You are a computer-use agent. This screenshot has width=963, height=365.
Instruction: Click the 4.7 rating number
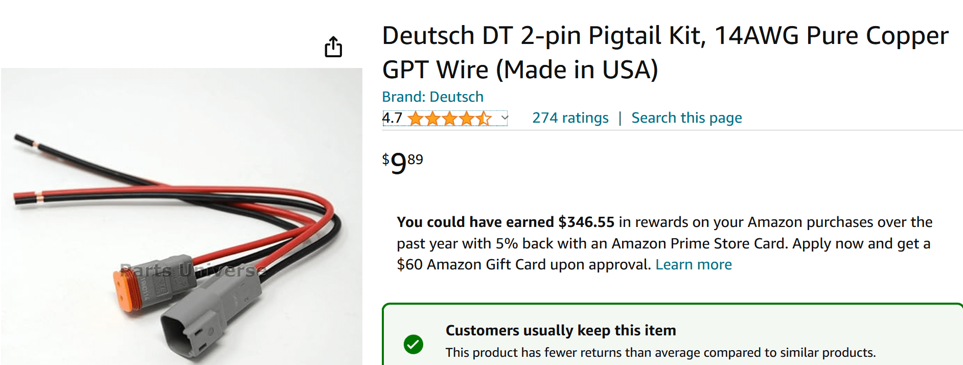point(392,118)
